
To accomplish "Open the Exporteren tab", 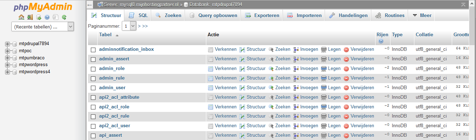I will [x=262, y=16].
